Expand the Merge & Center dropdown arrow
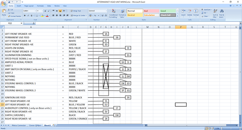 click(86, 15)
